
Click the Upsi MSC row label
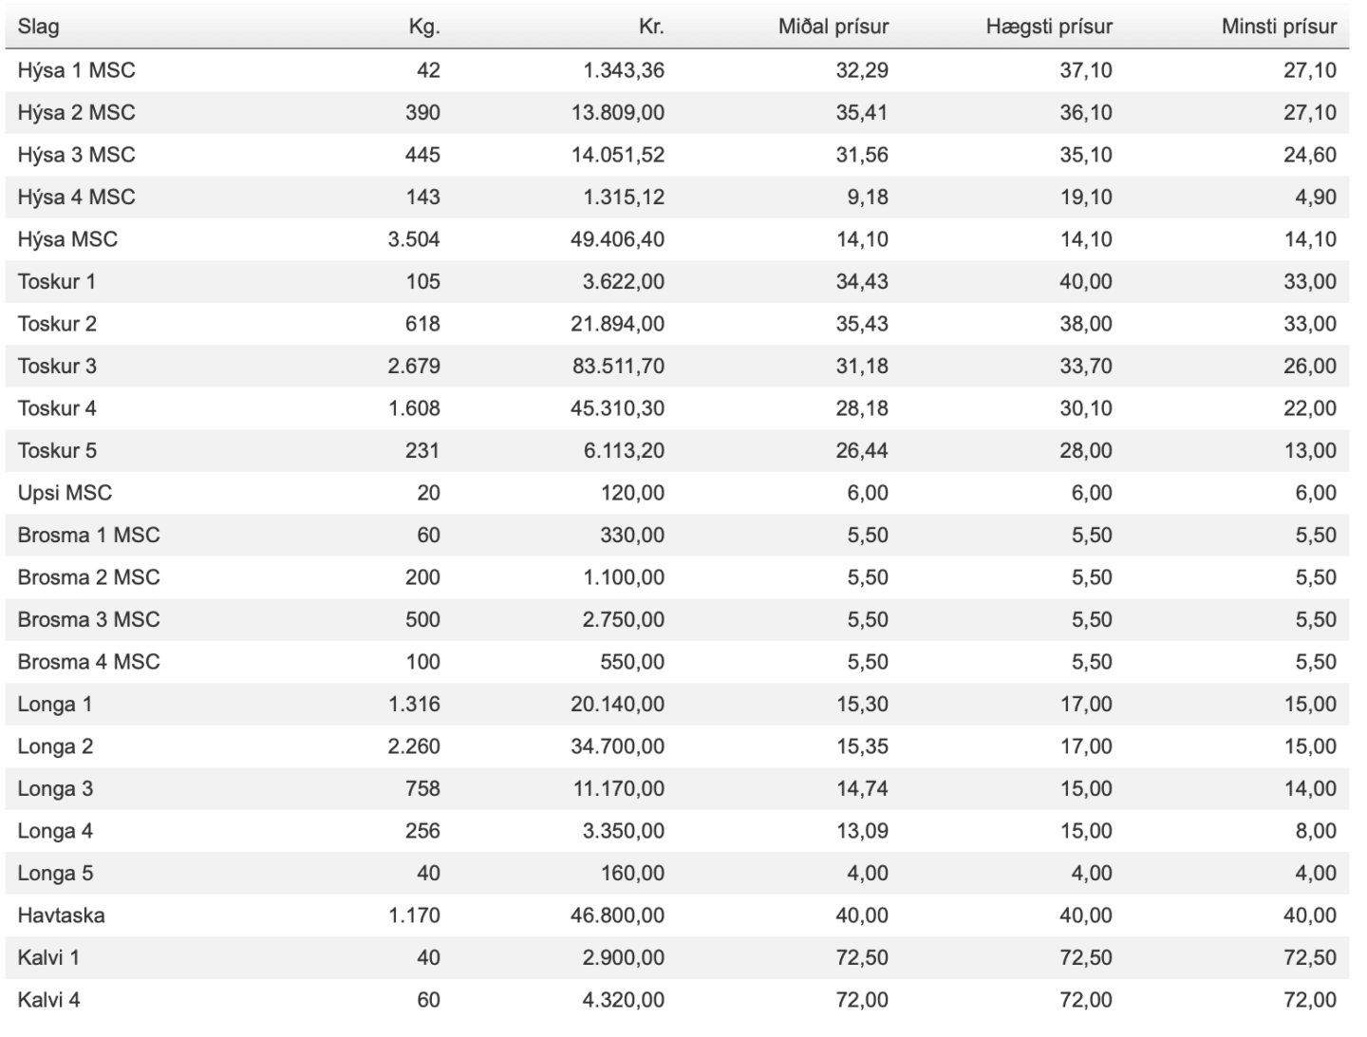click(x=65, y=493)
